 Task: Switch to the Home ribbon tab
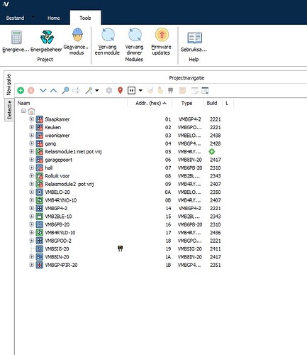pos(54,18)
